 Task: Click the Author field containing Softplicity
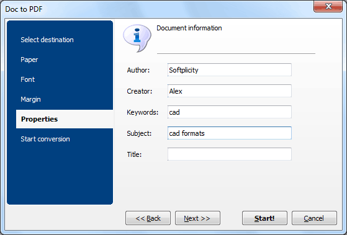click(x=230, y=70)
